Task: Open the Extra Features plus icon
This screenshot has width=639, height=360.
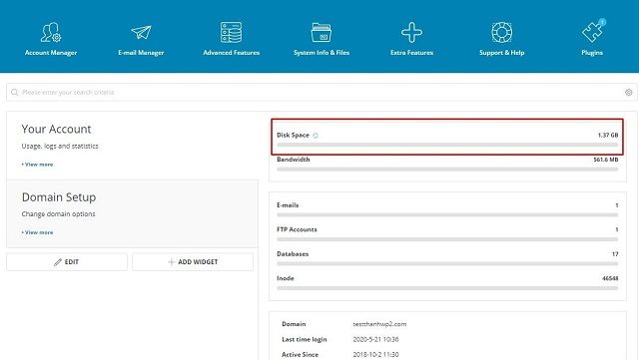Action: point(411,32)
